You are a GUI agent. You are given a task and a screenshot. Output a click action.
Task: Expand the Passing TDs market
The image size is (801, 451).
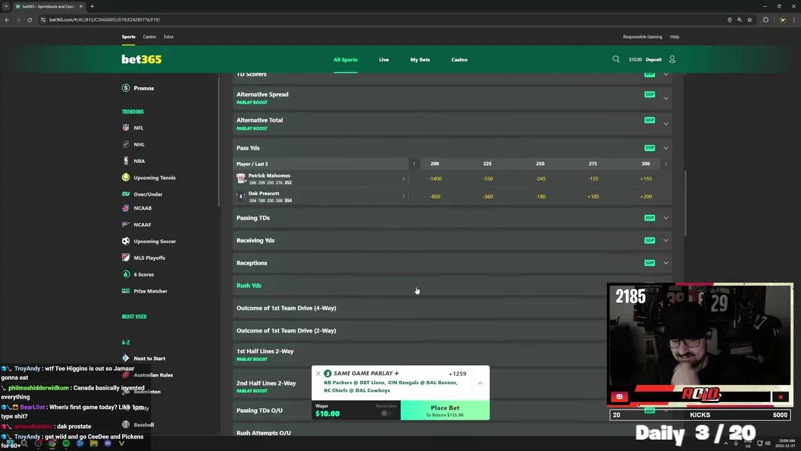[666, 218]
